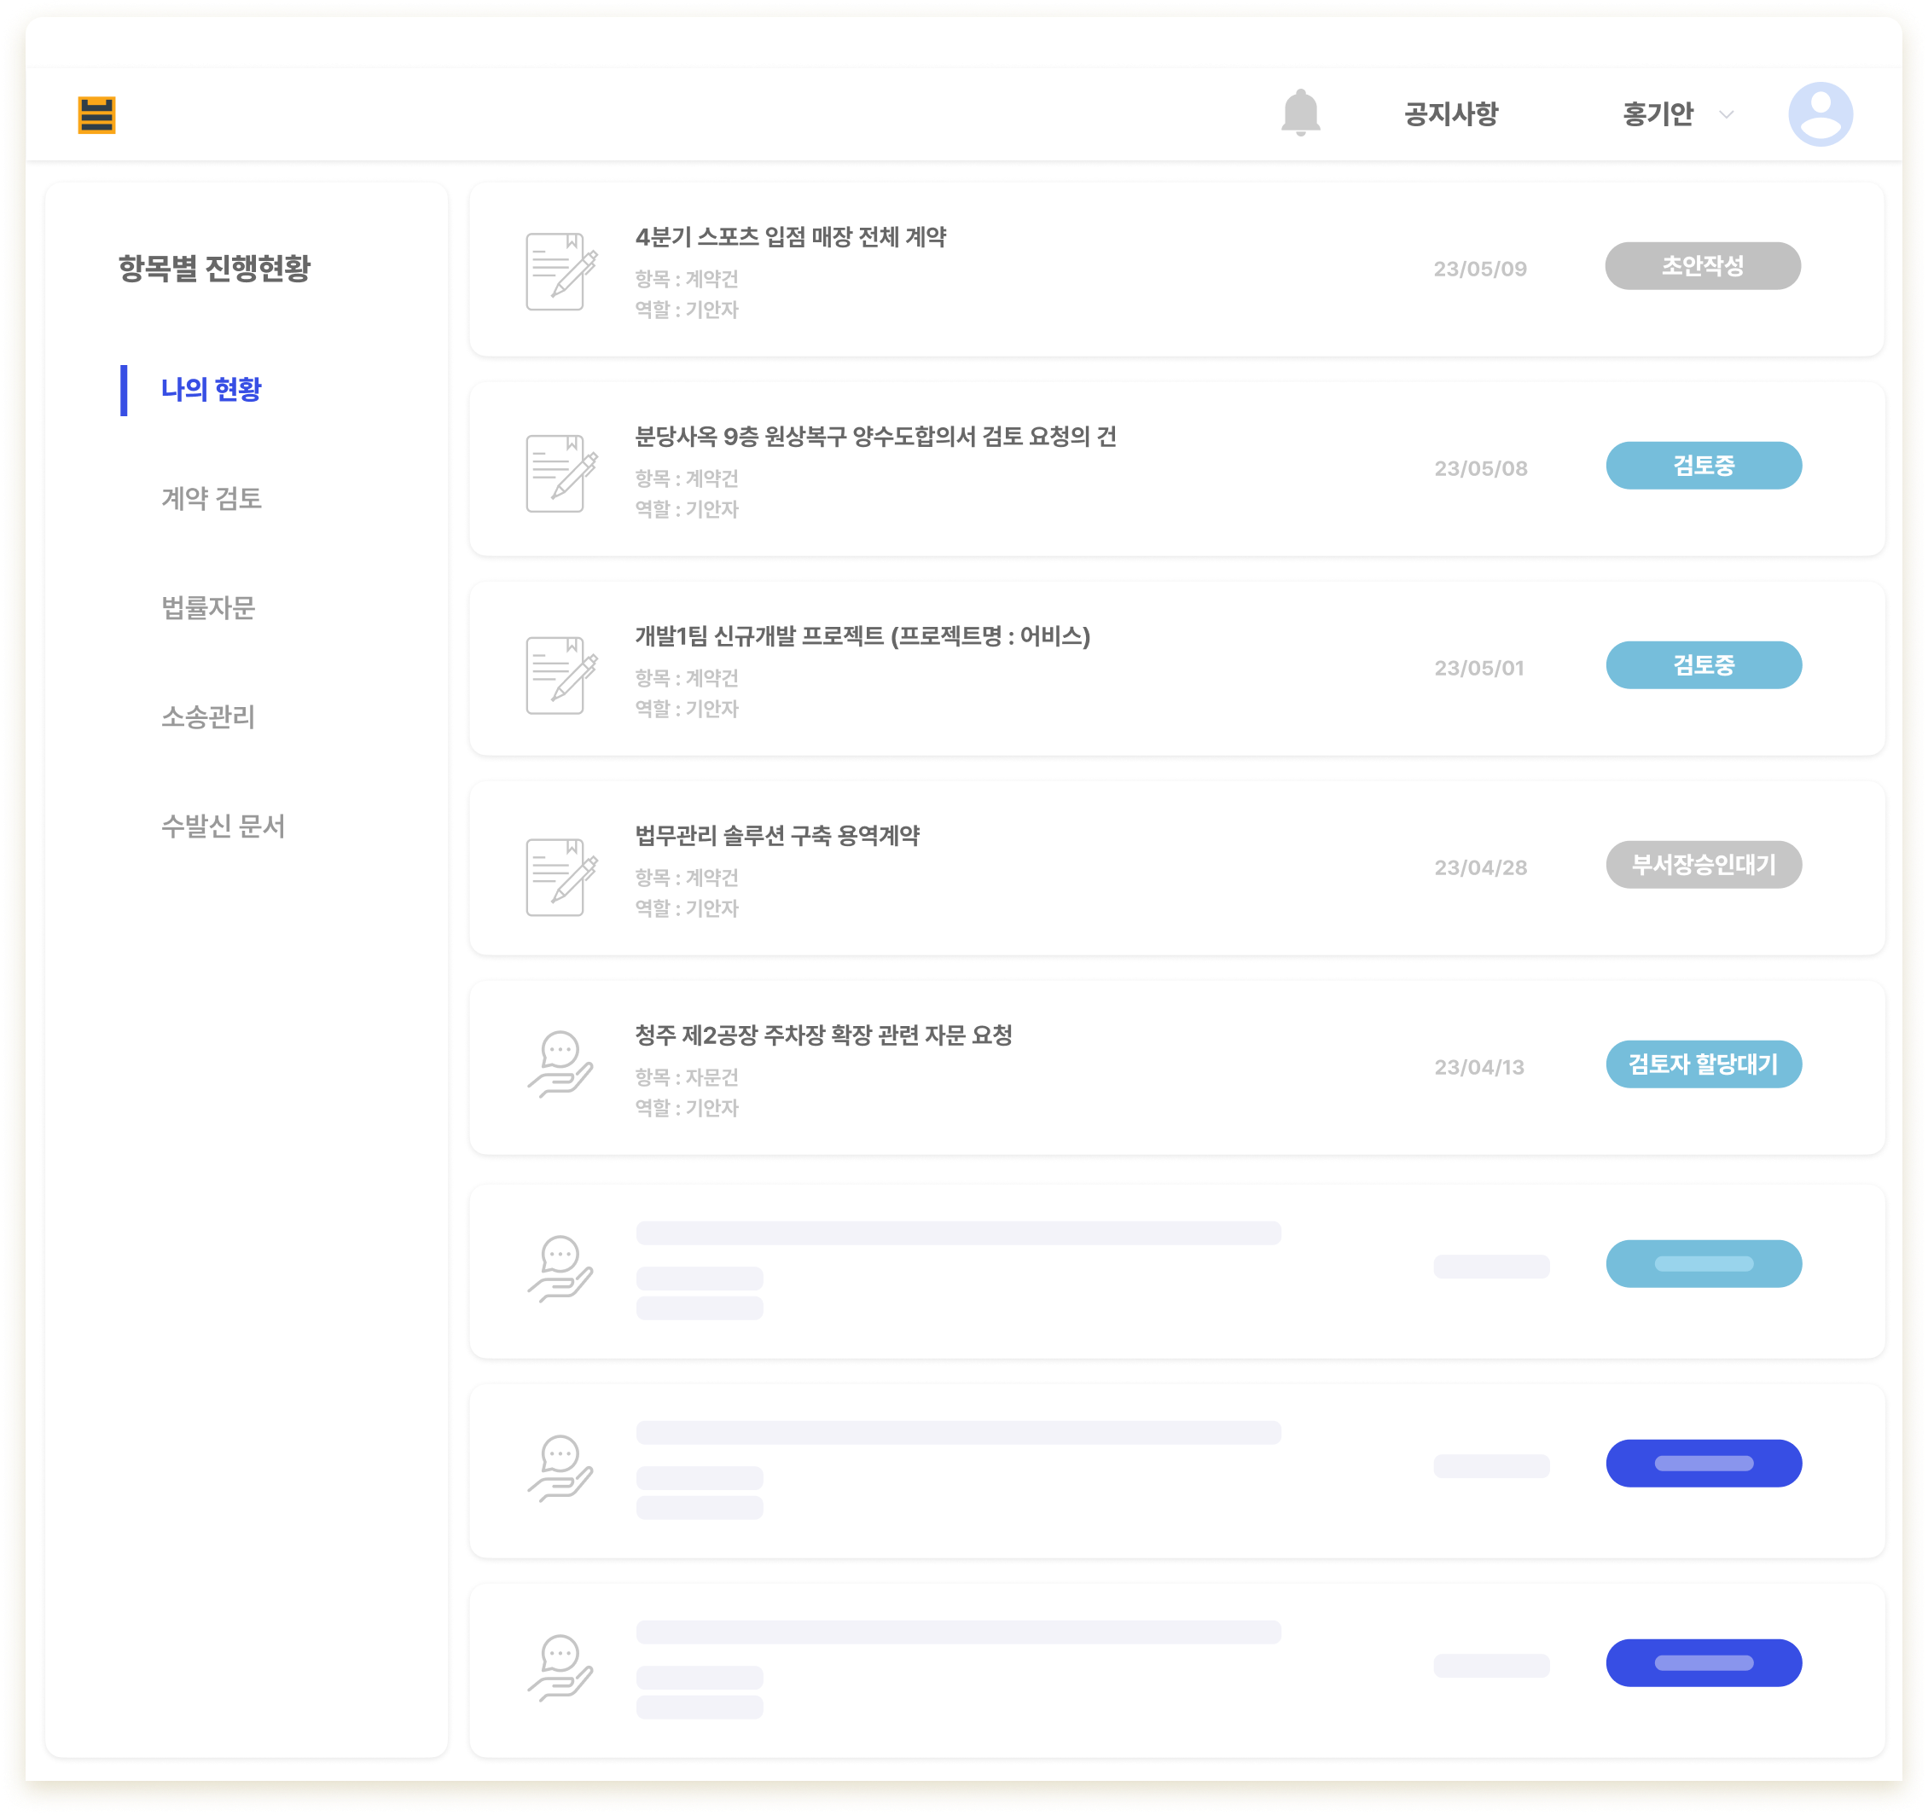Expand the 홍기안 user dropdown arrow
This screenshot has width=1928, height=1815.
(x=1725, y=114)
